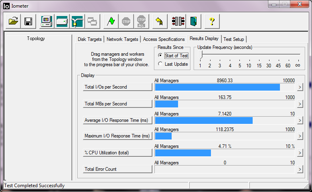Stop the current test

[x=126, y=21]
